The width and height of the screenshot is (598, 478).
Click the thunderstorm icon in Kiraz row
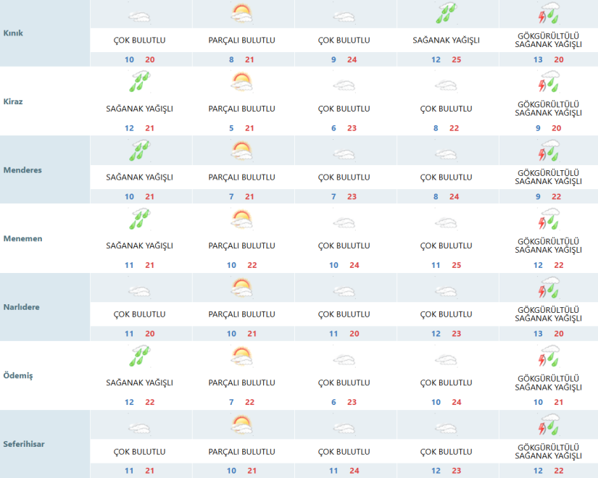(549, 83)
